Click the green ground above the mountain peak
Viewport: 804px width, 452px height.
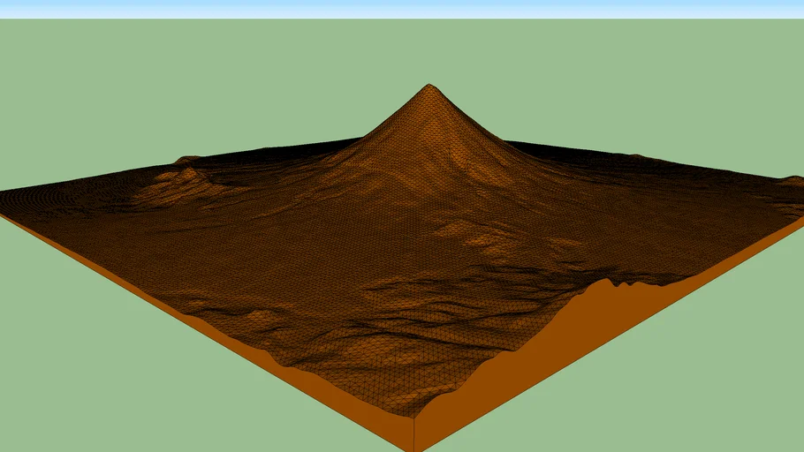430,53
